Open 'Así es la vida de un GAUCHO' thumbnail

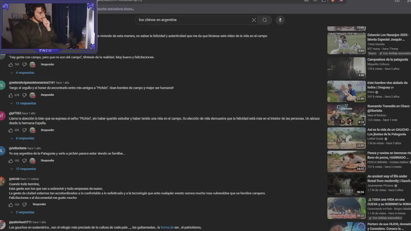pos(346,138)
